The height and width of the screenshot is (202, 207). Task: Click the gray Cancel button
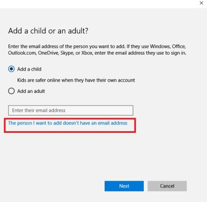coord(167,186)
